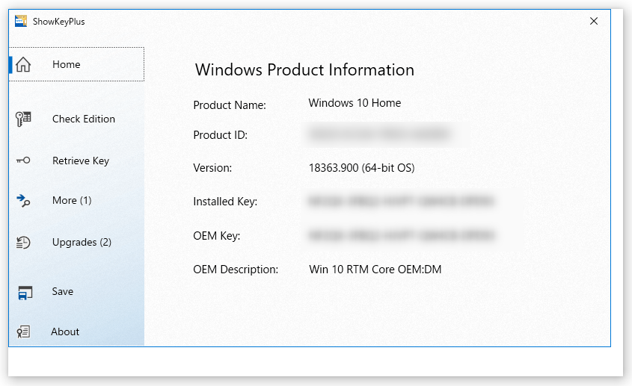Click the Windows 10 Home product name value

[355, 103]
